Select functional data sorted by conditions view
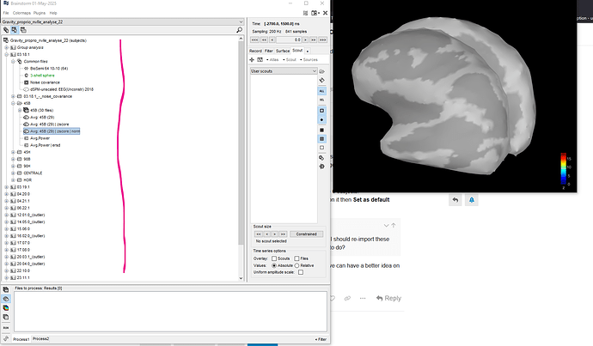 23,30
